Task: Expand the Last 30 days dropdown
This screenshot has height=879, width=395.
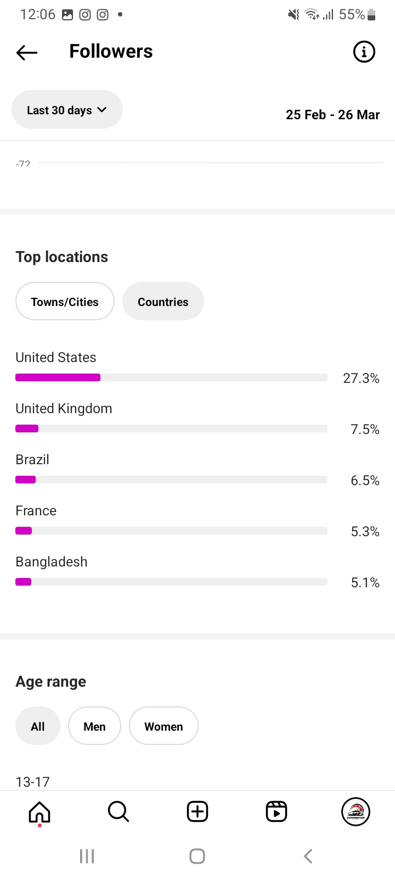Action: (67, 110)
